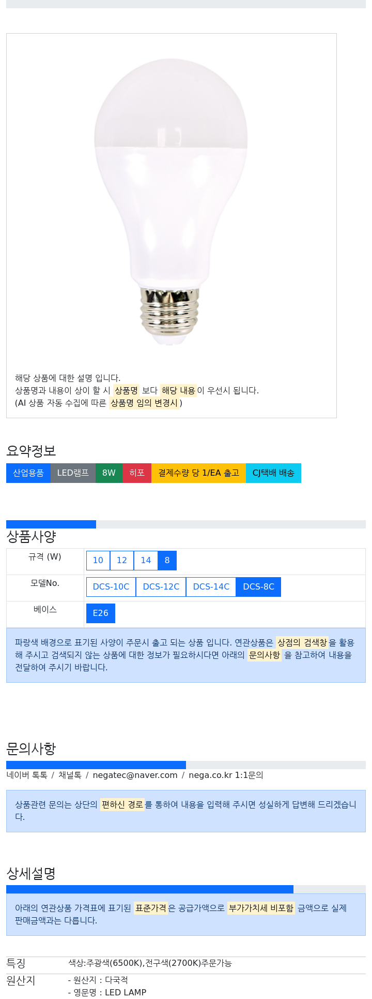Click the LED bulb product image
Screen dimensions: 372x999
171,202
